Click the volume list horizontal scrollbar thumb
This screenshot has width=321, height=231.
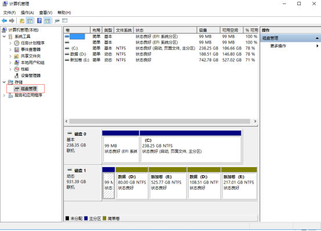click(x=160, y=121)
